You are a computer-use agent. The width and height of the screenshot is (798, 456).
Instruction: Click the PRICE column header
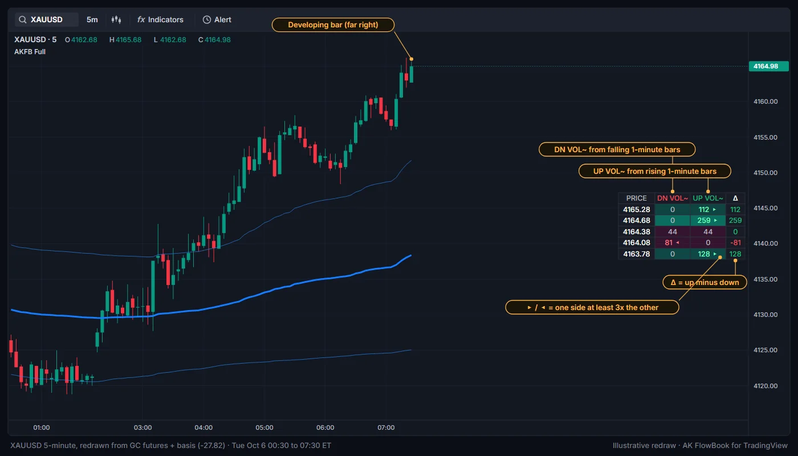pyautogui.click(x=637, y=198)
